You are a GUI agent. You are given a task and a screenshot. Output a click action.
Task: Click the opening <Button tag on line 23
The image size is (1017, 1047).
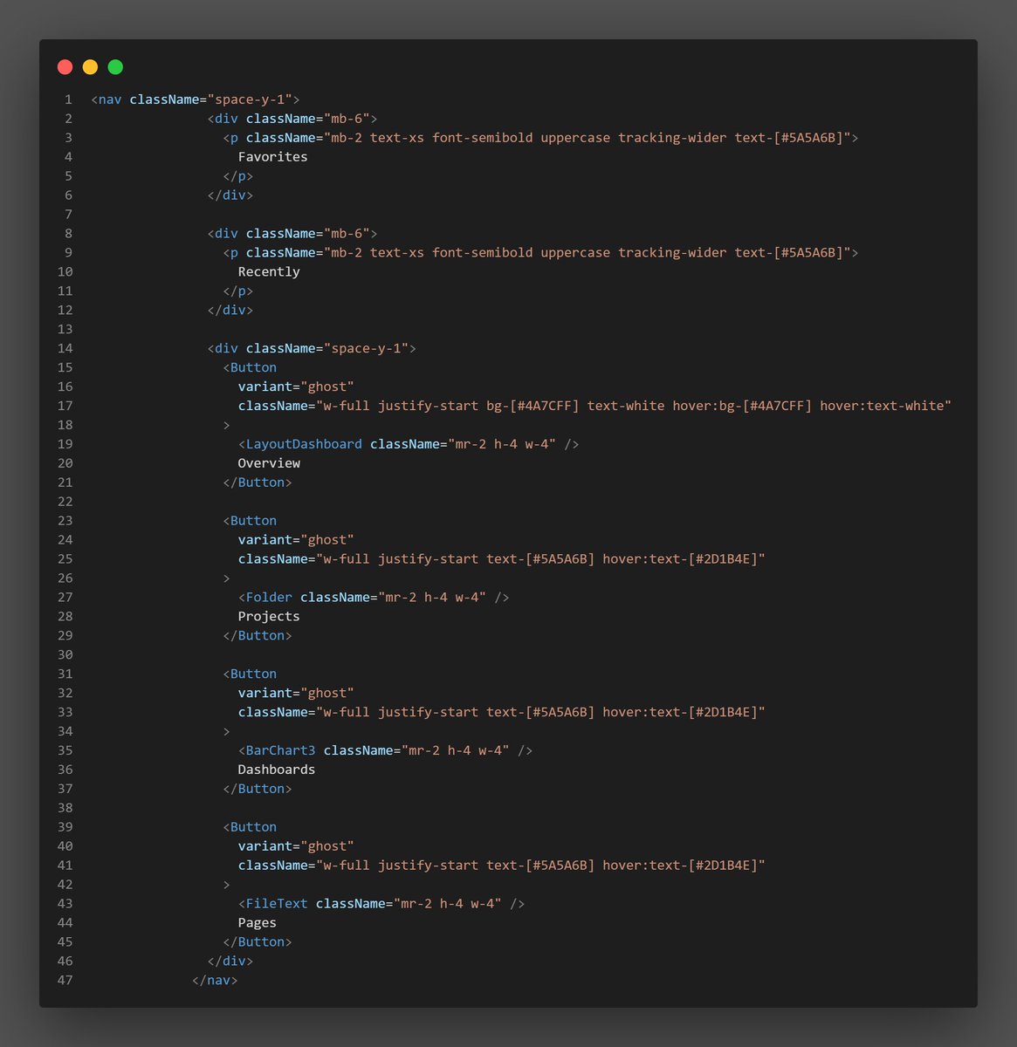click(x=250, y=521)
